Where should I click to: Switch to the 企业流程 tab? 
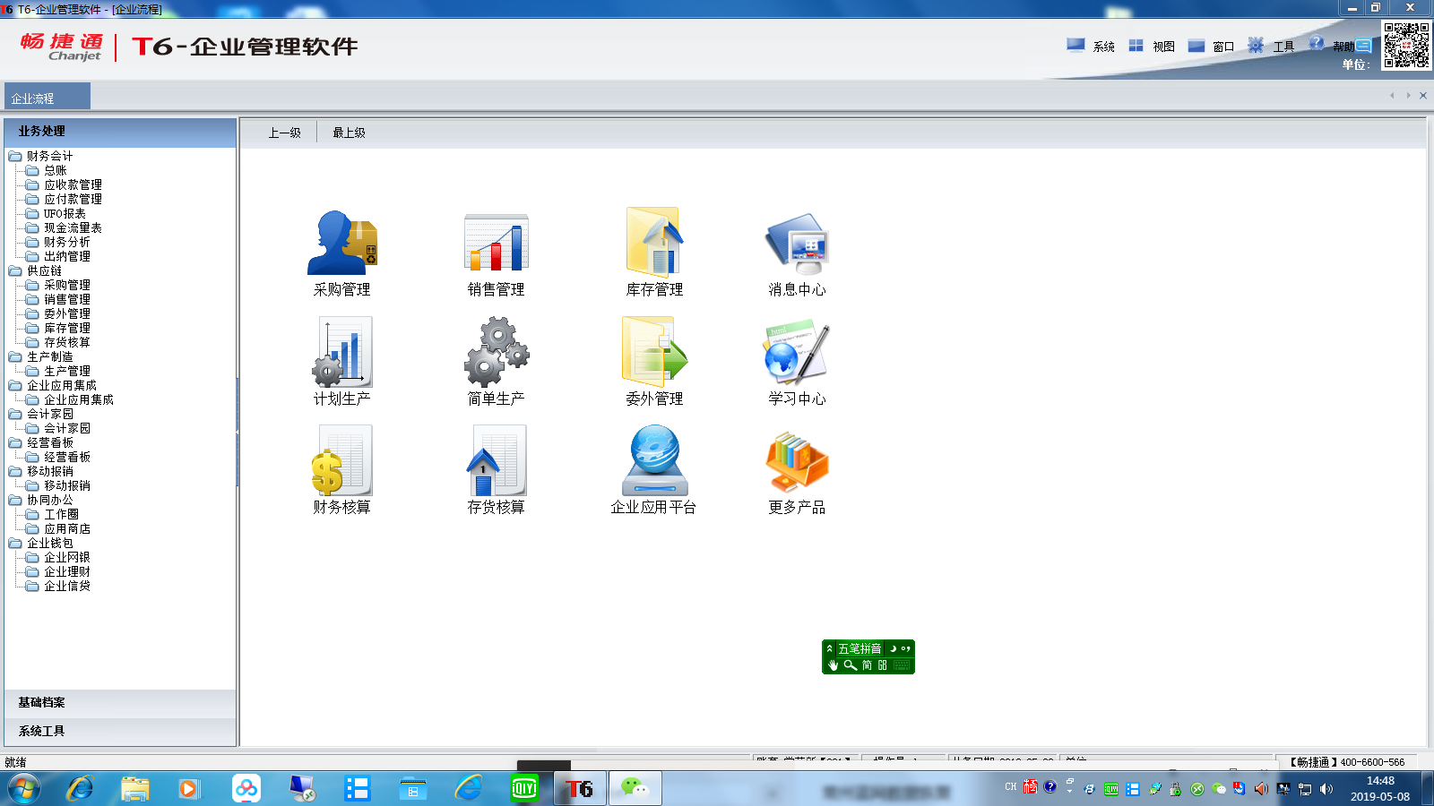(48, 98)
